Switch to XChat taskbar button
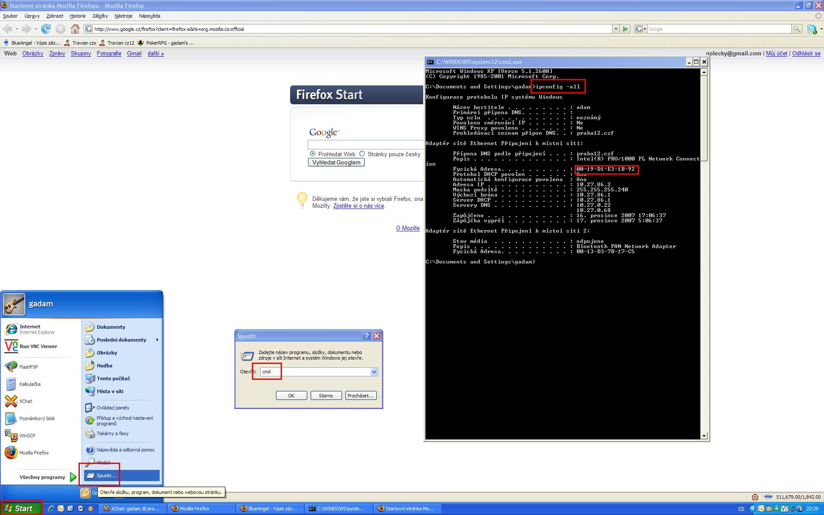824x515 pixels. point(133,509)
